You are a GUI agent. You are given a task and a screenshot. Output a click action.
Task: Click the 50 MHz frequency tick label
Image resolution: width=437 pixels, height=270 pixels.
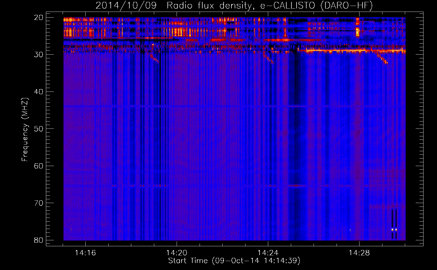[x=39, y=129]
